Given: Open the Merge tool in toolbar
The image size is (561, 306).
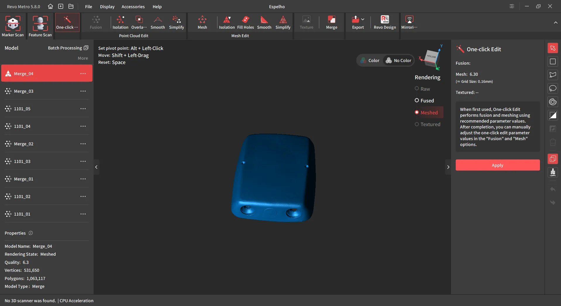Looking at the screenshot, I should pyautogui.click(x=332, y=23).
